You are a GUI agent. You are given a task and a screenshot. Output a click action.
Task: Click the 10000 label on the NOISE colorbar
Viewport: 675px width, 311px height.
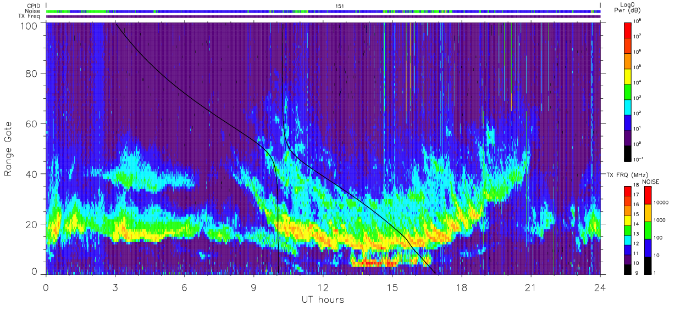click(x=661, y=202)
